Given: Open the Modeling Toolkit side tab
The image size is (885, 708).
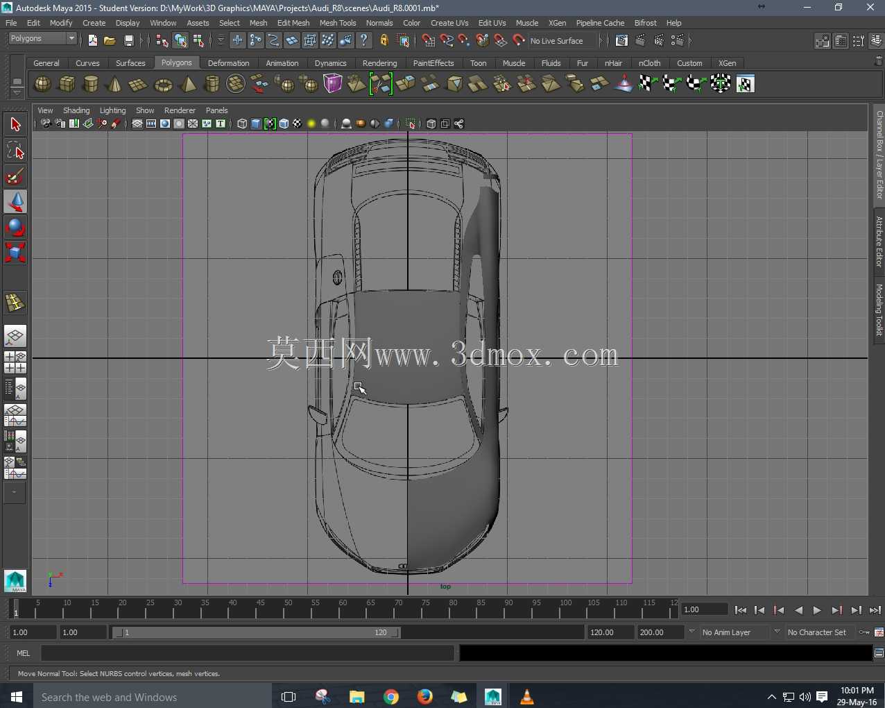Looking at the screenshot, I should 879,310.
